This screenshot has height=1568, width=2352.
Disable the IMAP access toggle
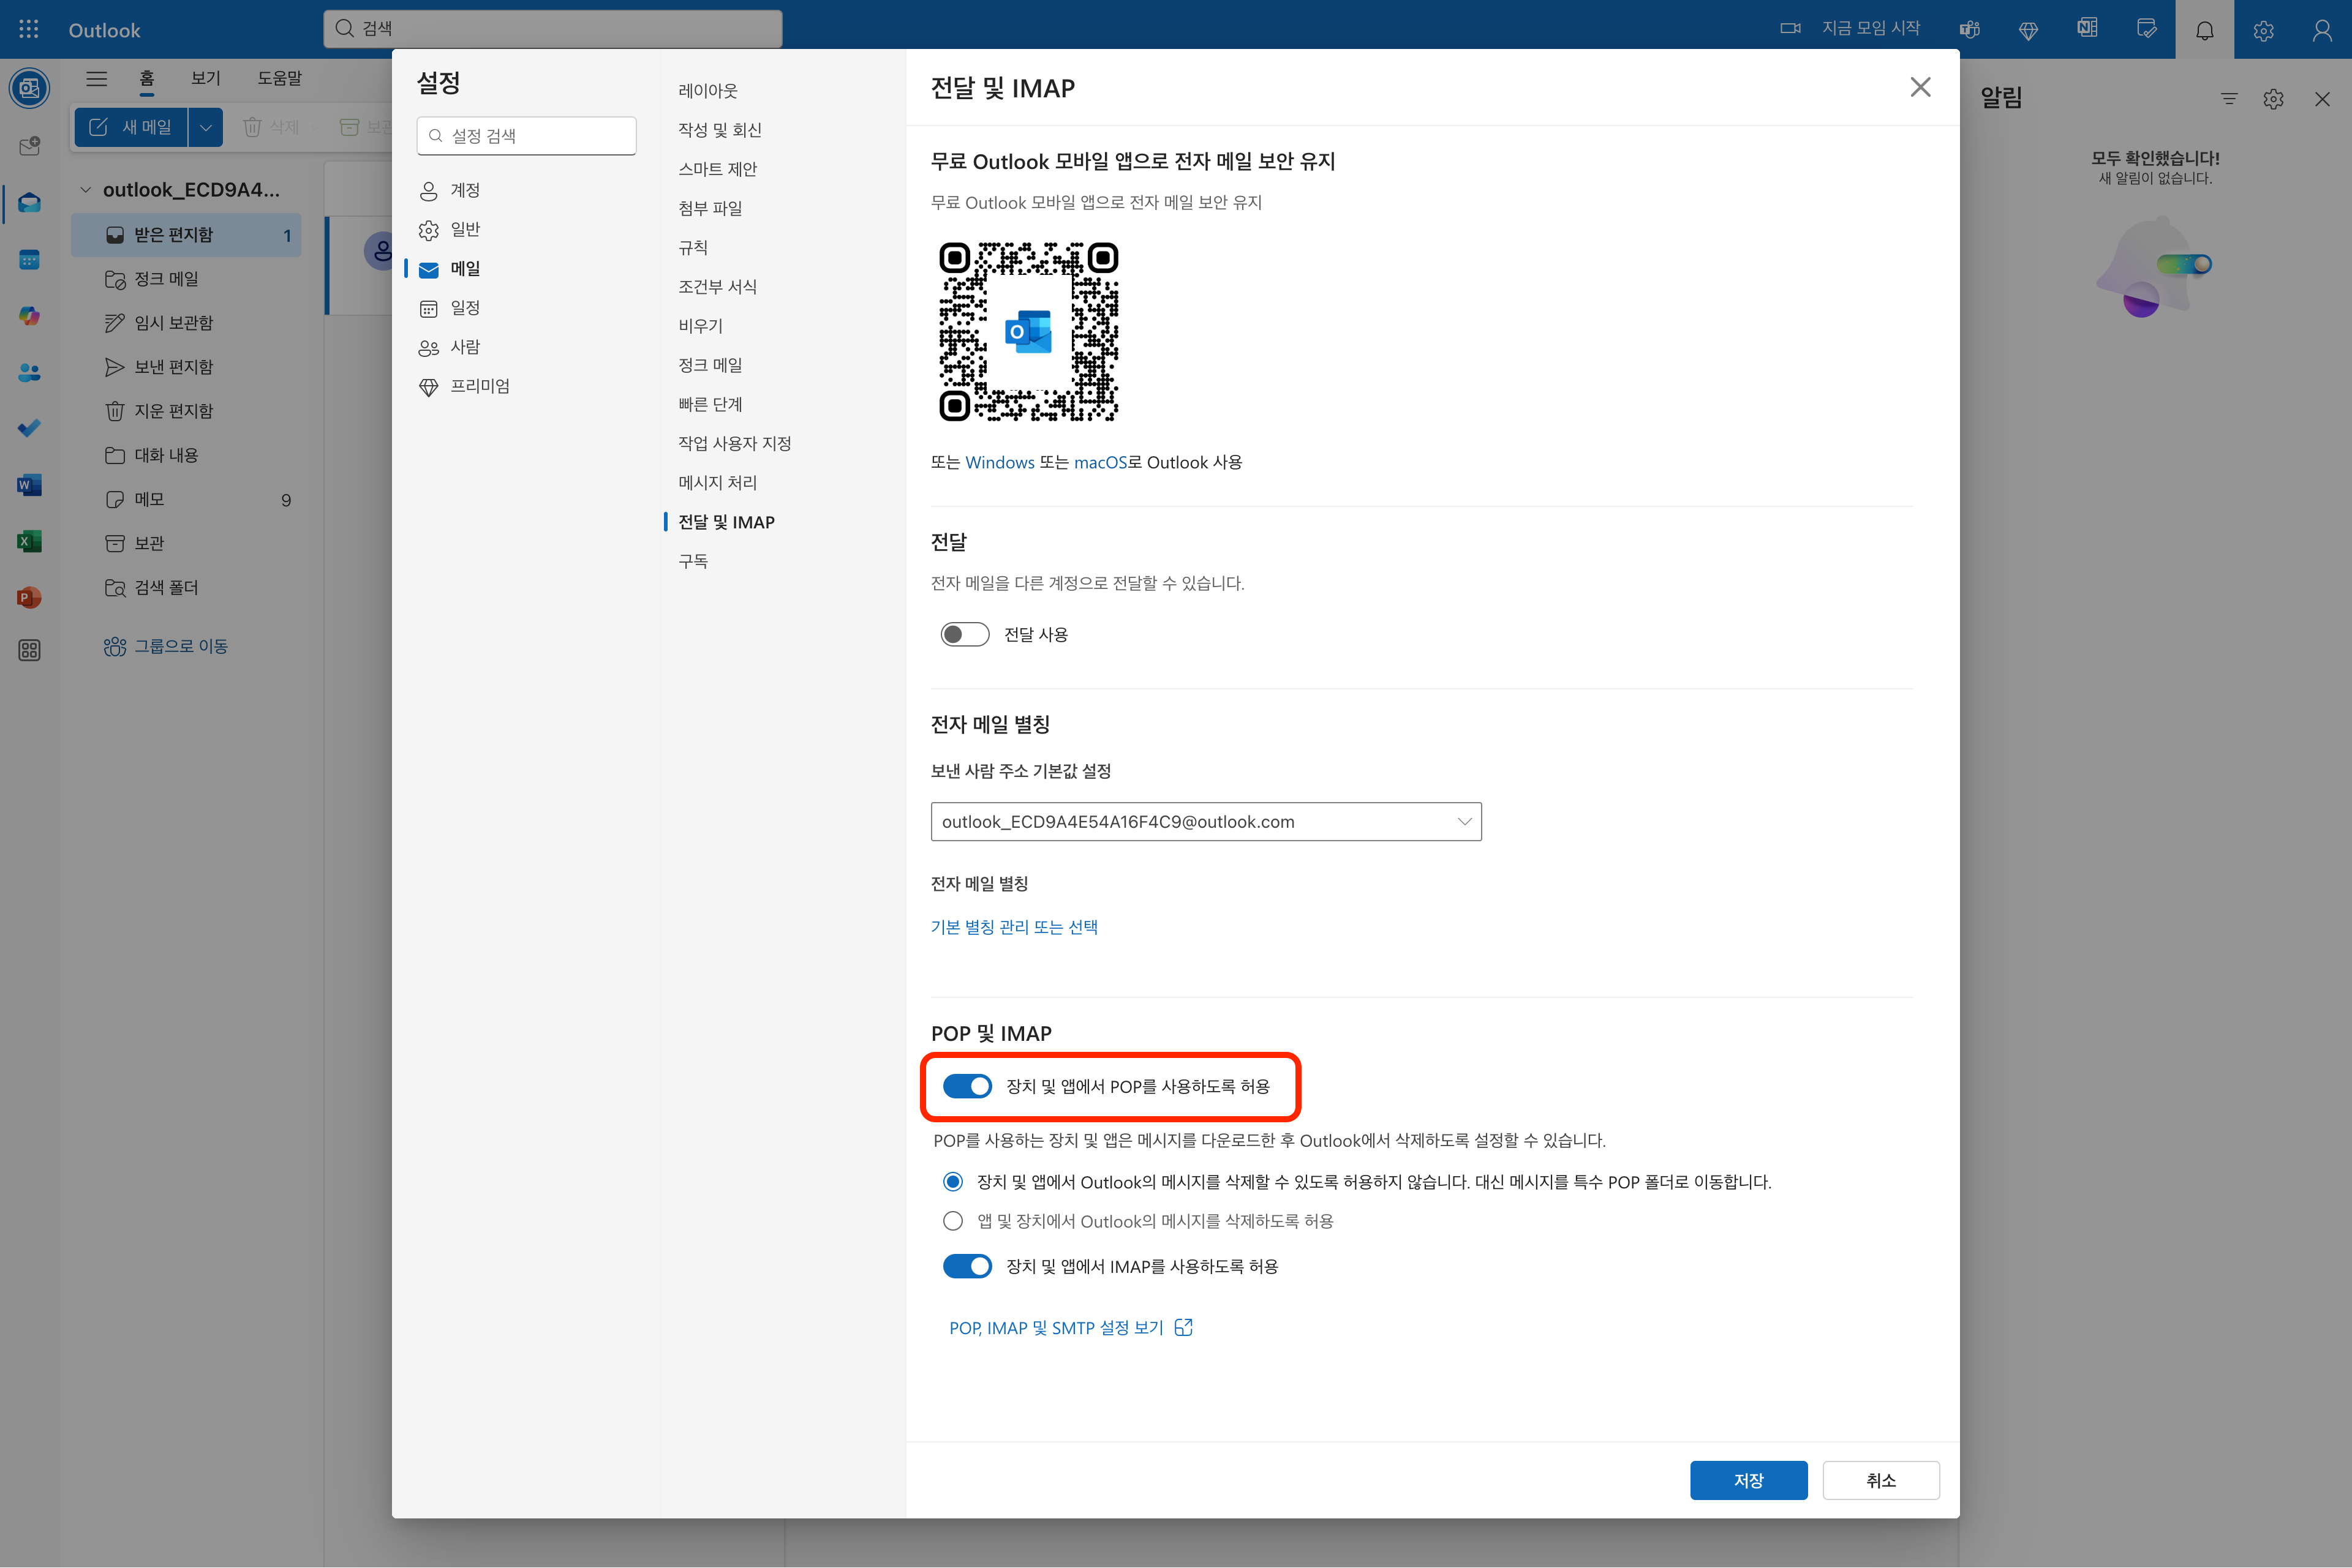967,1267
